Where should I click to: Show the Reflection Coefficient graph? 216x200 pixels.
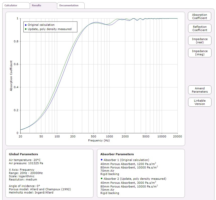click(200, 29)
